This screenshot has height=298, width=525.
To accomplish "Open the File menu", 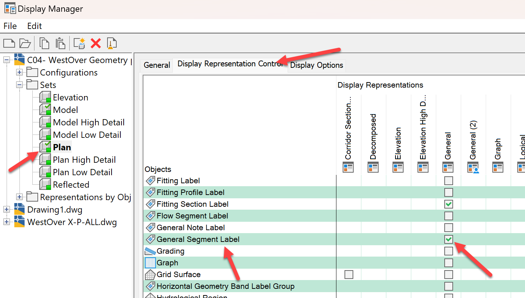I will coord(10,26).
